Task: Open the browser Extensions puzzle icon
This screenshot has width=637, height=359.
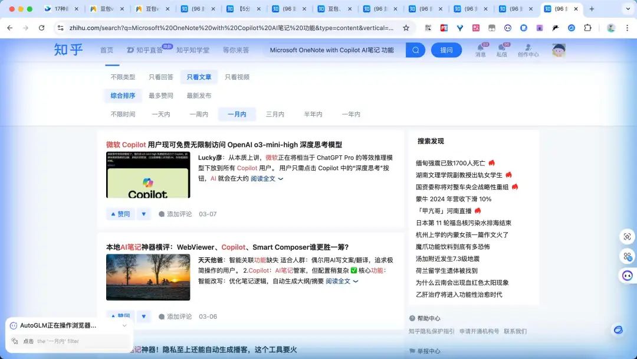Action: (587, 28)
